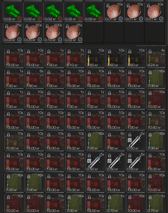Select the 10.60 кг box in the first column

coord(14,141)
